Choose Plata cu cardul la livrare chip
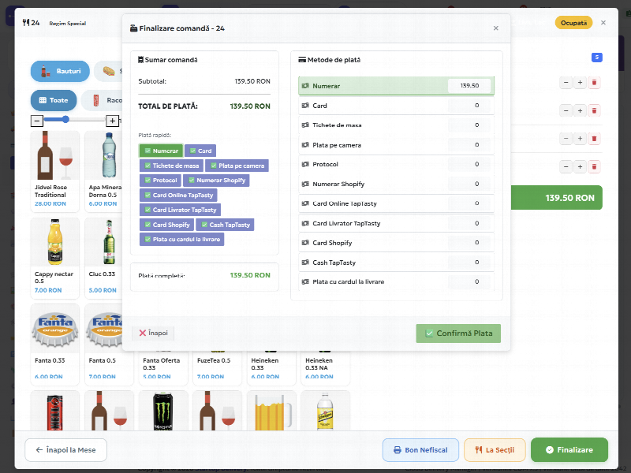Screen dimensions: 631x473 tap(182, 240)
